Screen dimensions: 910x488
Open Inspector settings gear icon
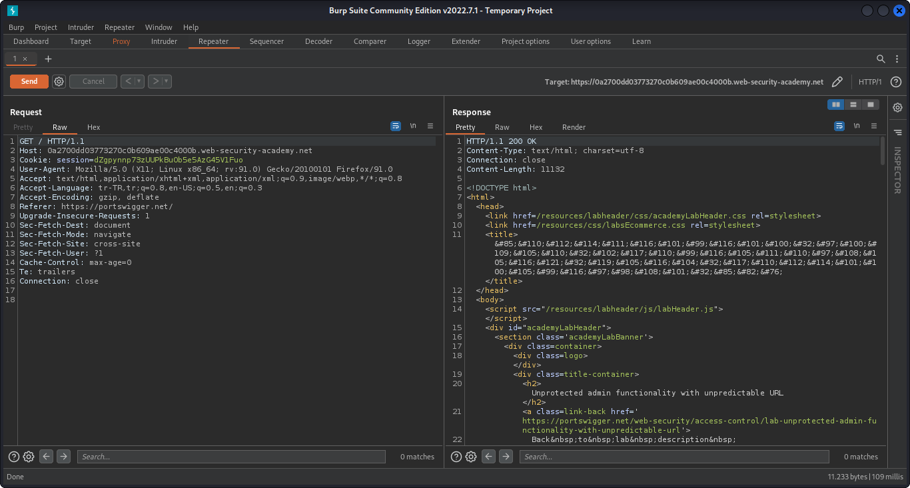(x=897, y=107)
